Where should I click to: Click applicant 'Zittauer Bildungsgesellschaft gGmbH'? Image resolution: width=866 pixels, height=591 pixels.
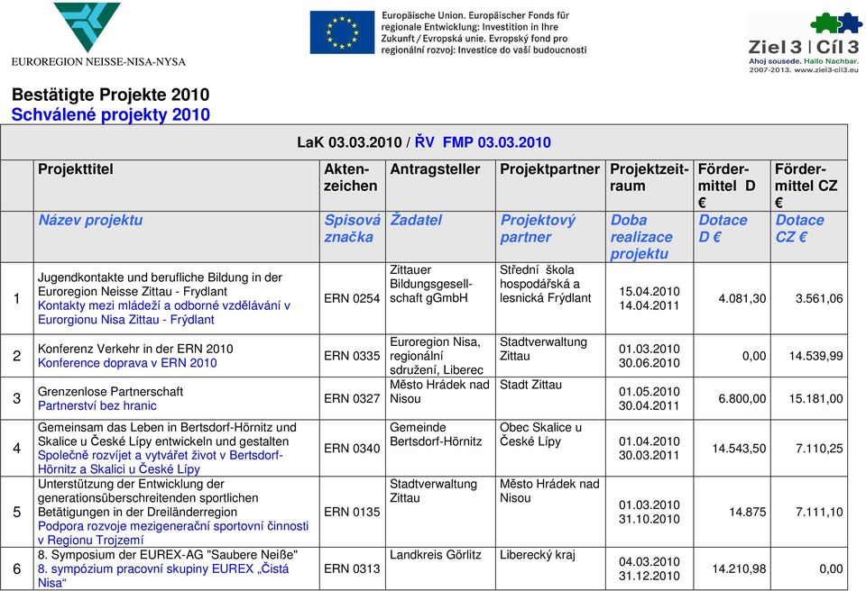pyautogui.click(x=431, y=284)
